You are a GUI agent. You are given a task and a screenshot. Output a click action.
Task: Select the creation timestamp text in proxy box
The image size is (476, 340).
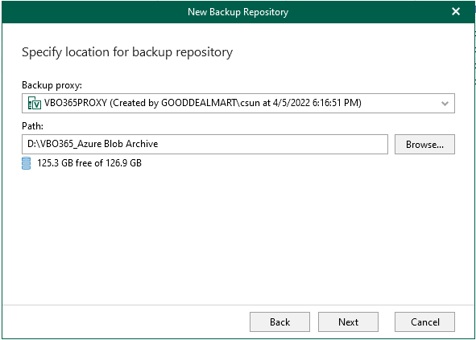(x=316, y=103)
